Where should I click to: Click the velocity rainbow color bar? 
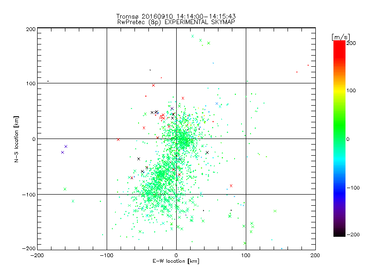[x=339, y=139]
